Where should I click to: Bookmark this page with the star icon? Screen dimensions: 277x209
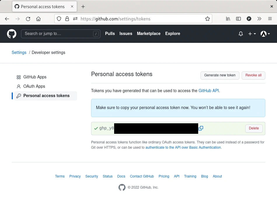coord(207,19)
